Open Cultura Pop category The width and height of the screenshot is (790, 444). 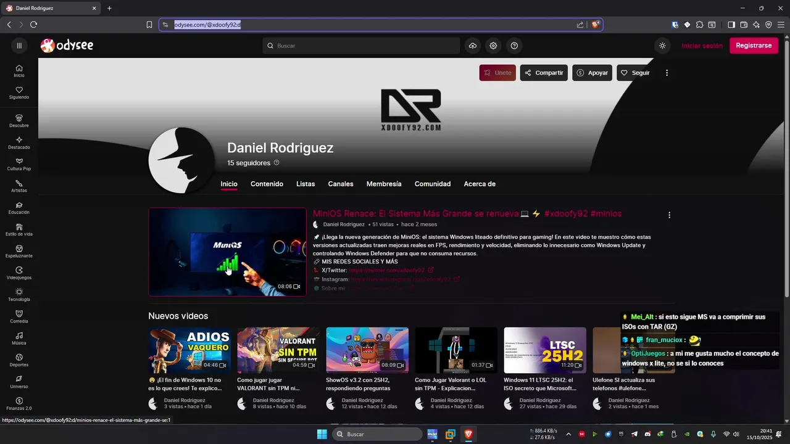click(19, 165)
